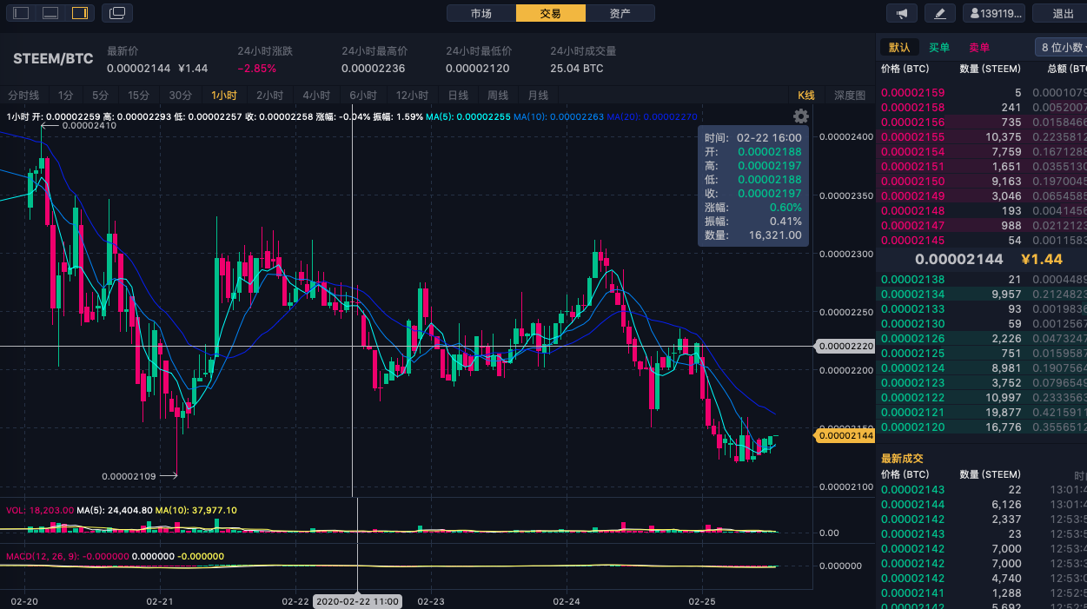
Task: Select 12小时 chart interval
Action: coord(412,96)
